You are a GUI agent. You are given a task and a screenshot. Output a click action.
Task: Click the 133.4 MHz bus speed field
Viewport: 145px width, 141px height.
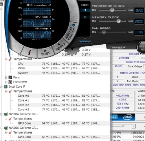pyautogui.click(x=123, y=104)
